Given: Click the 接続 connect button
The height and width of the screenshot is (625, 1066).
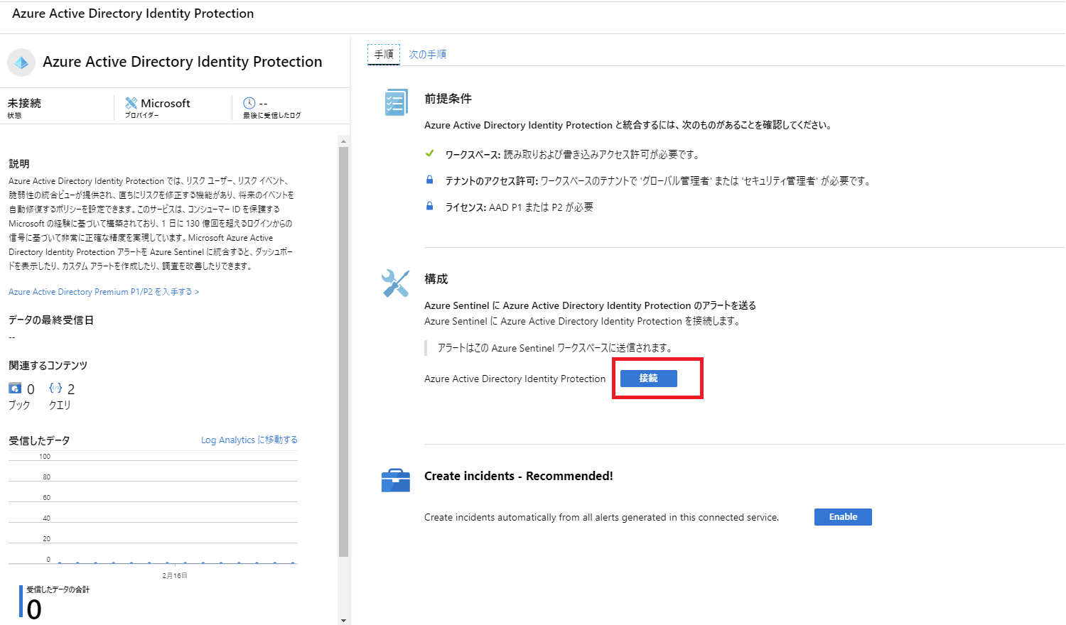Looking at the screenshot, I should (x=648, y=379).
